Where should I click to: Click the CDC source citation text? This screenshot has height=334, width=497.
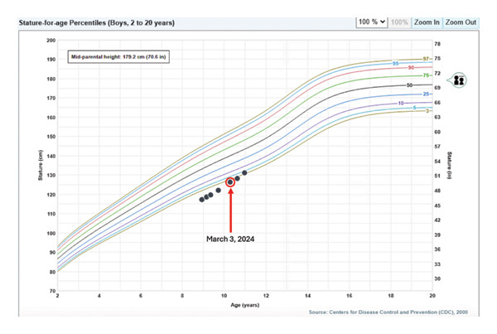[x=388, y=312]
